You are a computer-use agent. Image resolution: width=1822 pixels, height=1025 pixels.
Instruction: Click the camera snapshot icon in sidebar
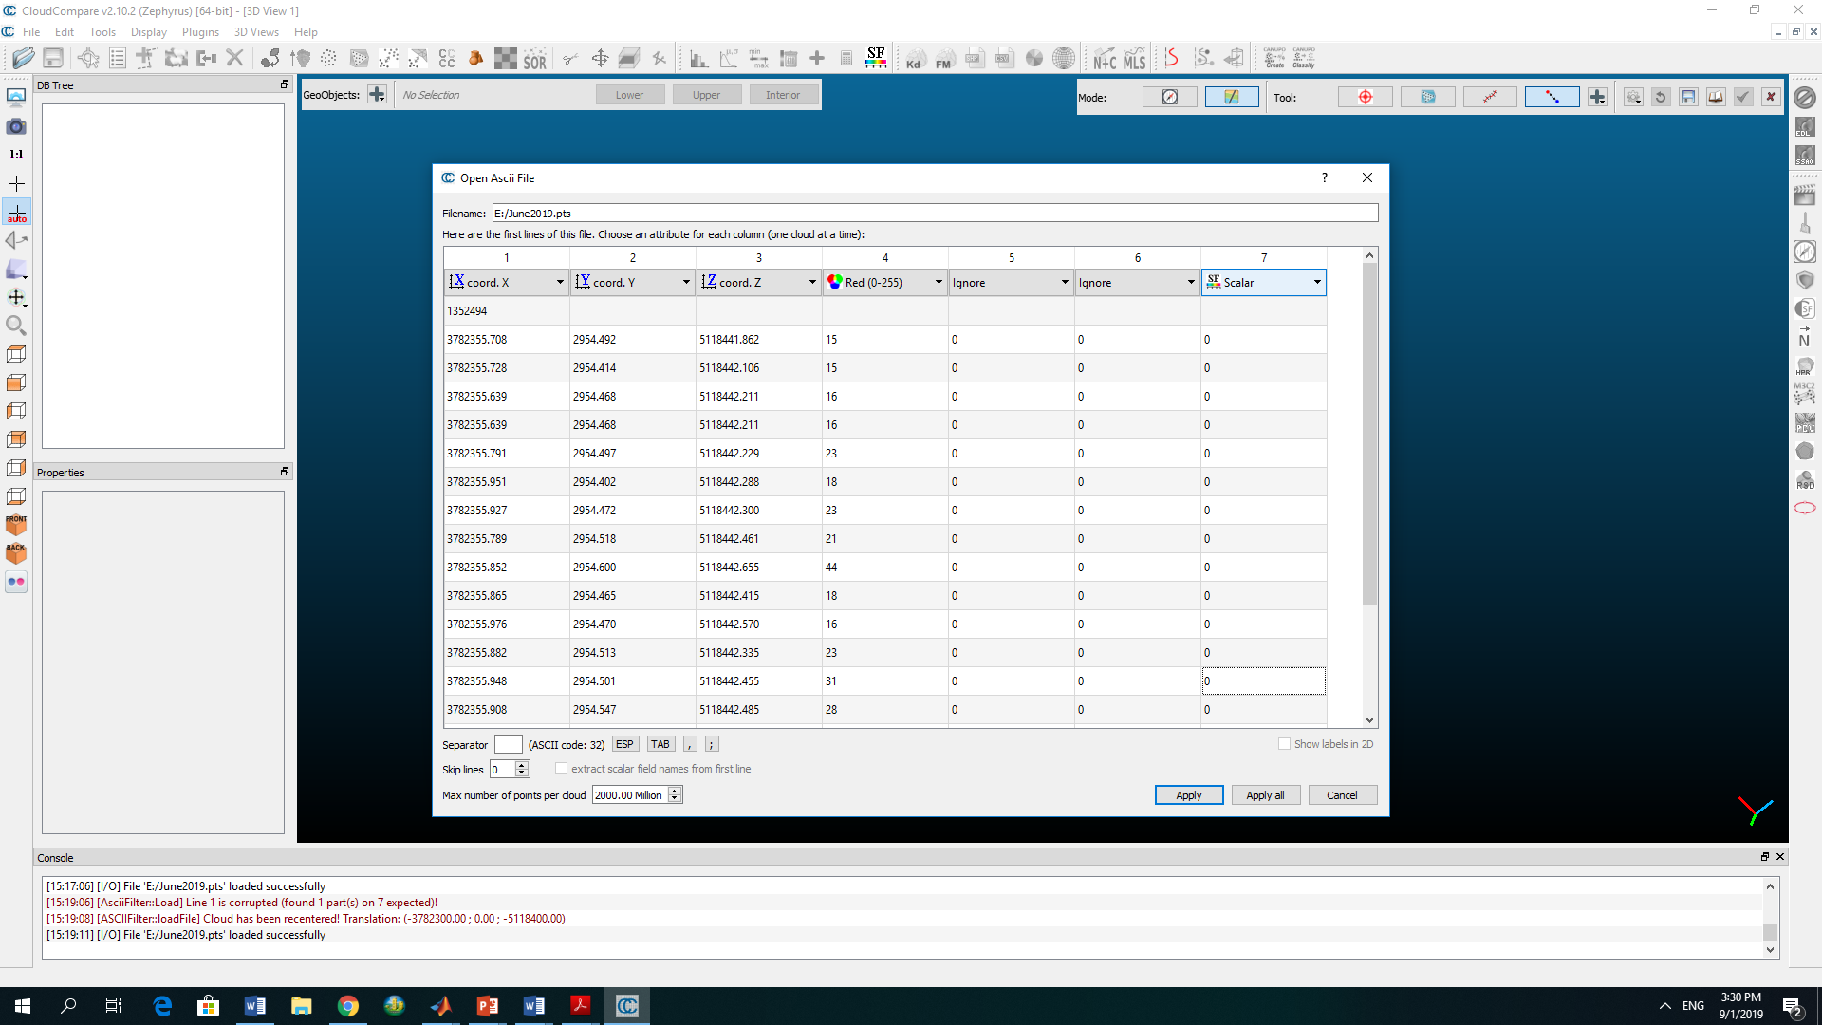click(16, 126)
